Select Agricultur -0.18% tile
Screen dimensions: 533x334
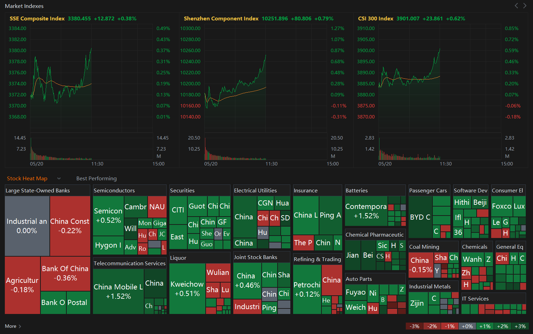tap(22, 285)
